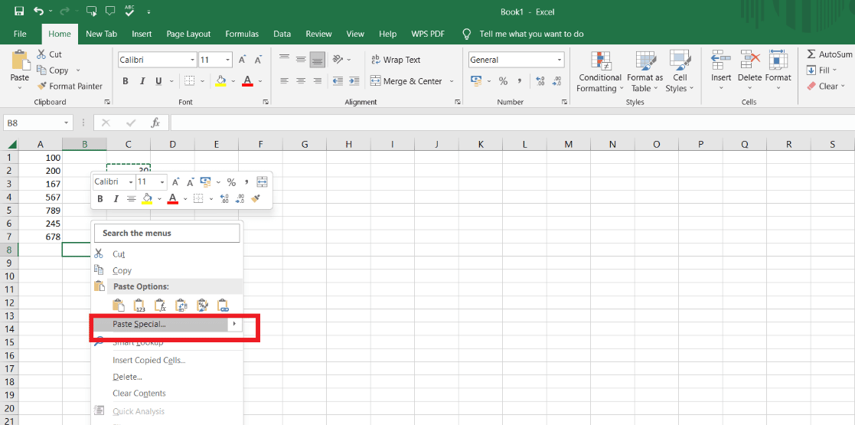Increase font size in ribbon
The width and height of the screenshot is (855, 425).
(242, 60)
